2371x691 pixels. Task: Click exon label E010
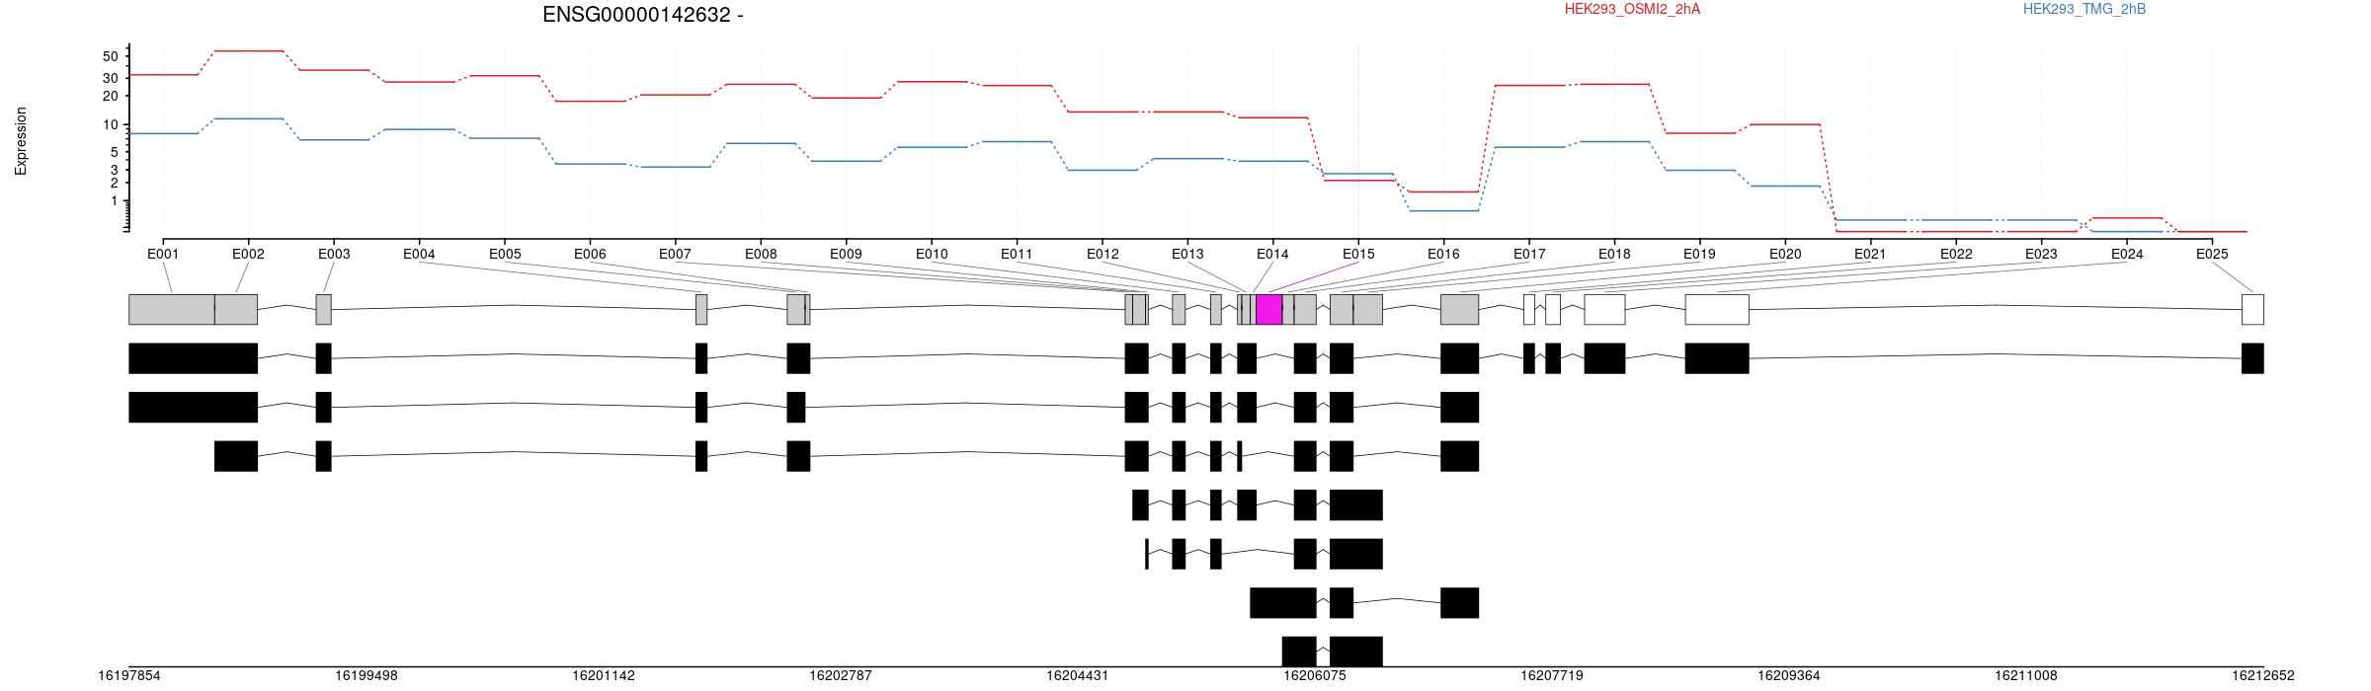(932, 254)
